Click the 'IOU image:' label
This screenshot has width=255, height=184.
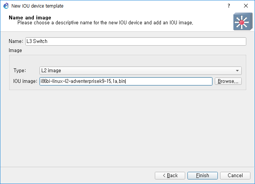(x=25, y=81)
